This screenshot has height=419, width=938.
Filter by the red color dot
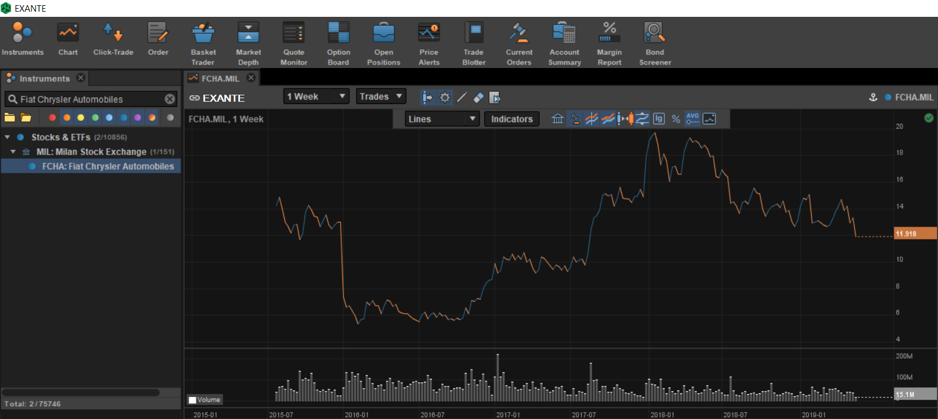tap(52, 117)
